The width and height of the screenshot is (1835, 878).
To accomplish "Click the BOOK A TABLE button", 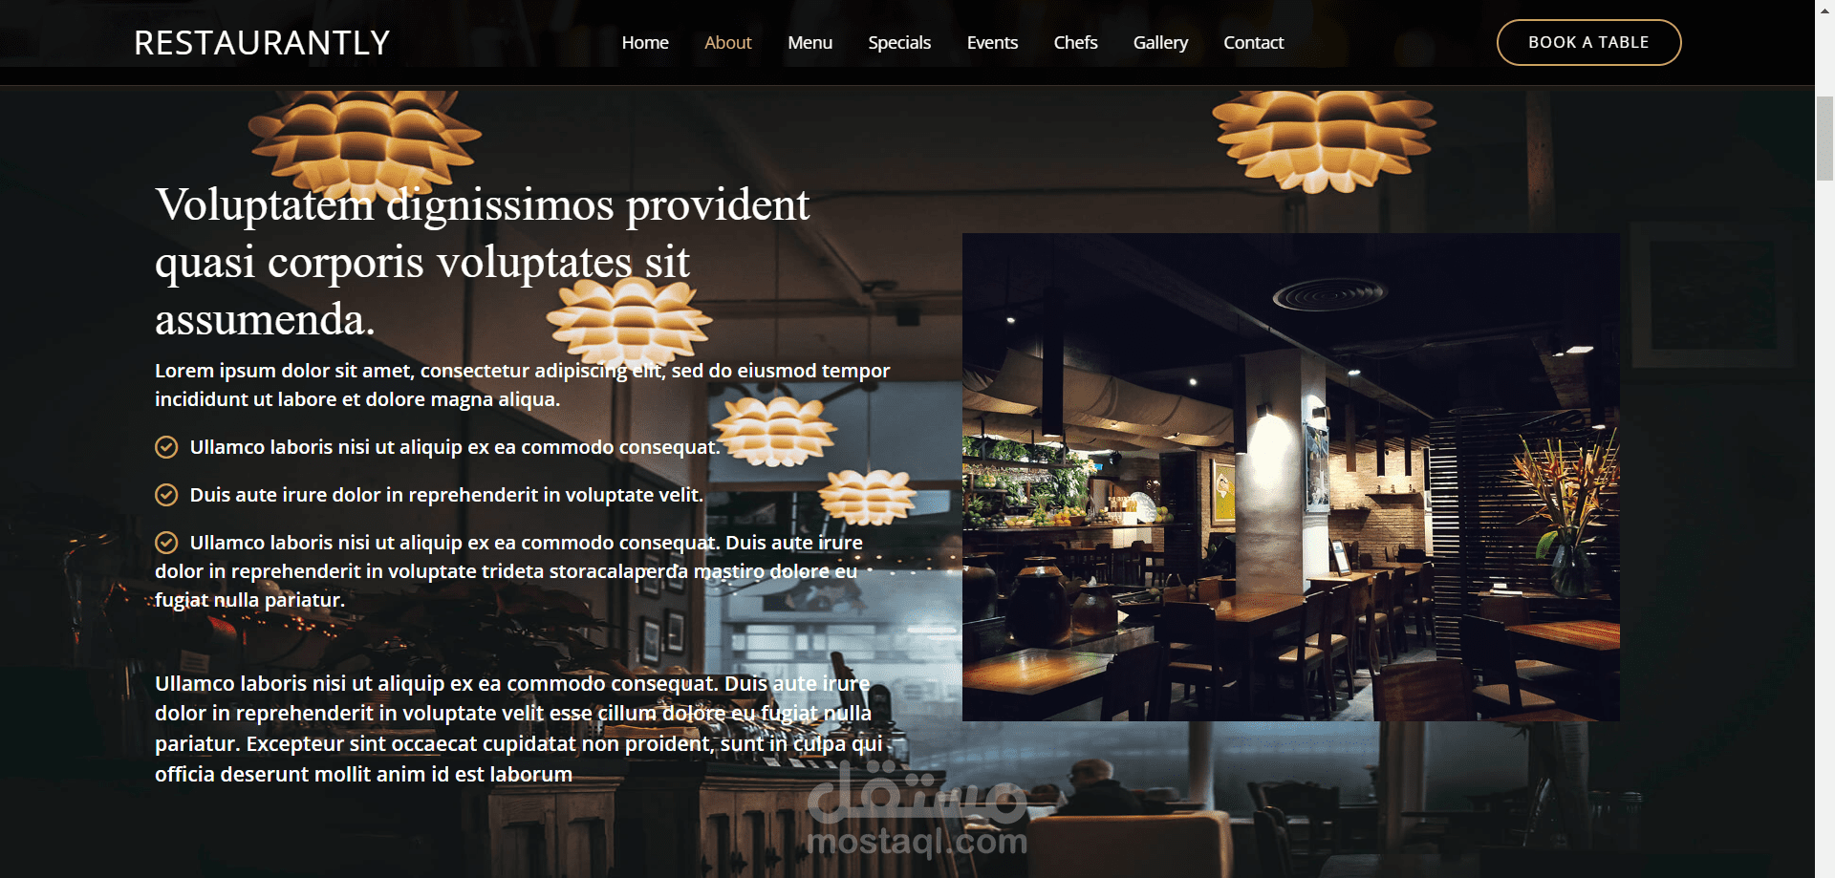I will click(1588, 42).
